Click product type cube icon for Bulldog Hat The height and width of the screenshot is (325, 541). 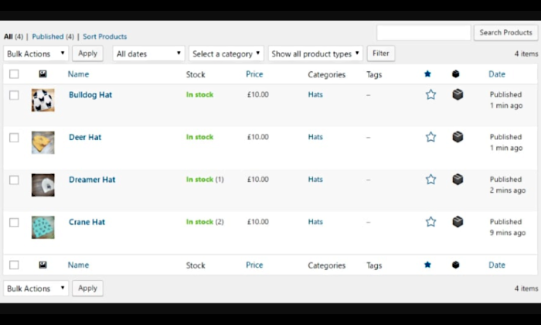pos(458,94)
